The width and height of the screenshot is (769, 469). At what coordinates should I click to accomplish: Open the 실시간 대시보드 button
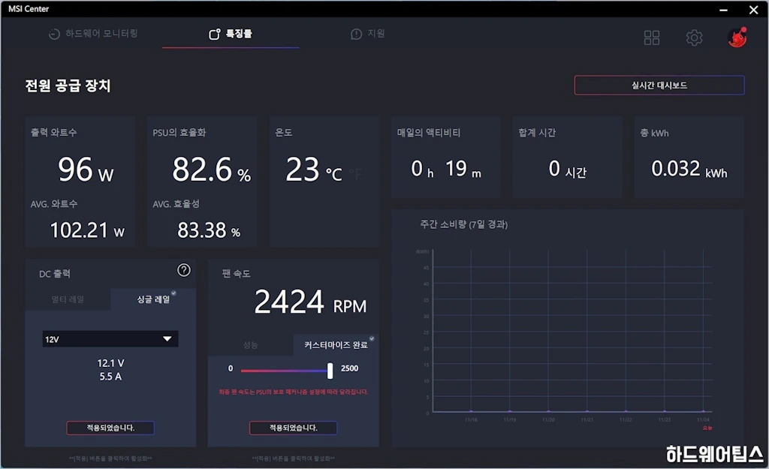click(x=659, y=86)
